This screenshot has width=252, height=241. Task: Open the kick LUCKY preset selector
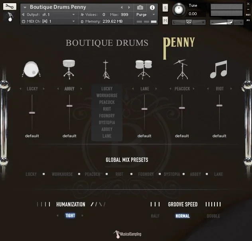click(x=32, y=89)
